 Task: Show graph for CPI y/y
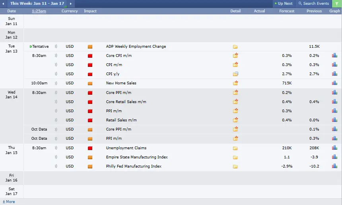point(334,74)
